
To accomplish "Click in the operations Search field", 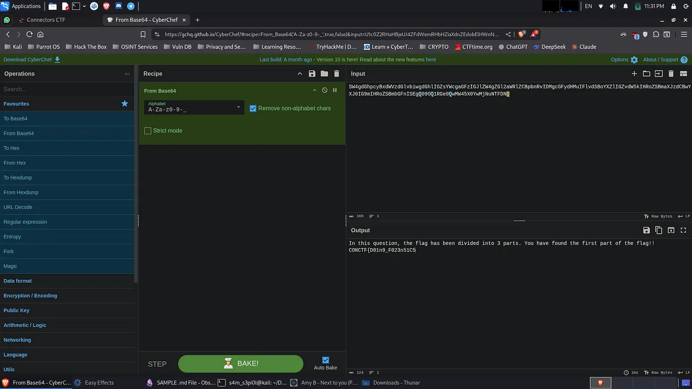I will (x=67, y=89).
